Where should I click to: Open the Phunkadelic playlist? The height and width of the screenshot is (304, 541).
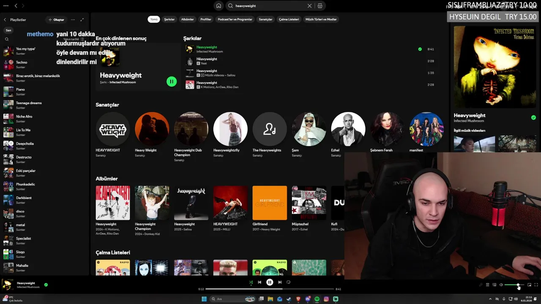[x=44, y=186]
